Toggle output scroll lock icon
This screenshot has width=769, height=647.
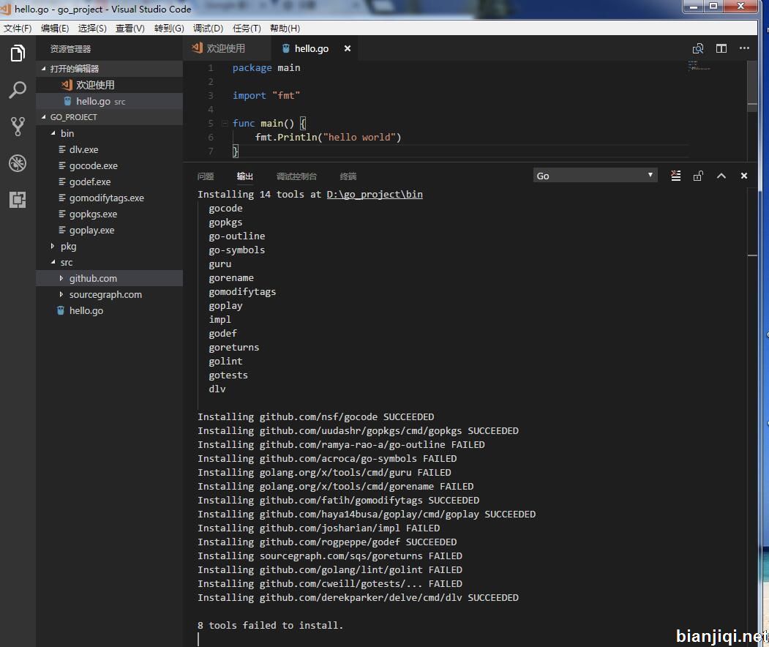click(698, 176)
